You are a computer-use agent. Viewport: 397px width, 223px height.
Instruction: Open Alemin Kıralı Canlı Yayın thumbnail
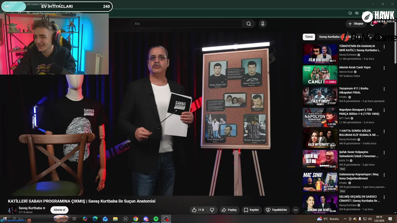(x=320, y=75)
